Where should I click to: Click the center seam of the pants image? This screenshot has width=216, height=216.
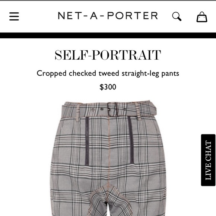(109, 152)
